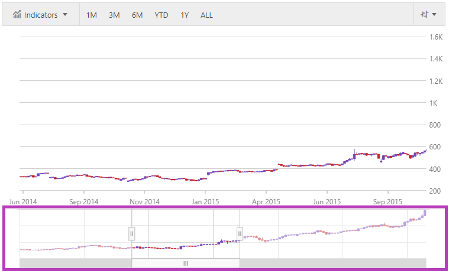
Task: Click navigator area right of selected window
Action: [331, 234]
